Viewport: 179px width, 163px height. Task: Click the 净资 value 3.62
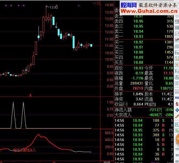(139, 99)
